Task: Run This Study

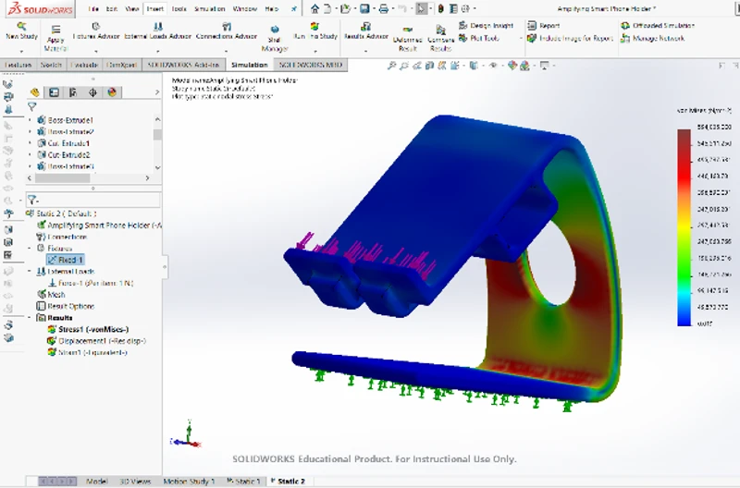Action: click(x=314, y=30)
